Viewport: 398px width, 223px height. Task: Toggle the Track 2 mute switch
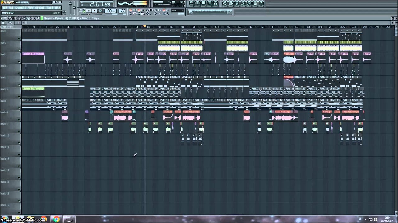pos(19,50)
